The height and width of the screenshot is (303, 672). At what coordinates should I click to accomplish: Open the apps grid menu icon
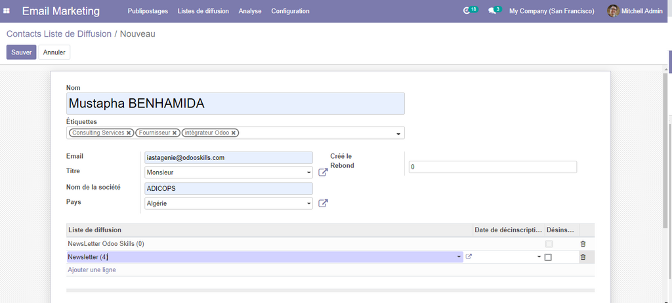tap(7, 11)
